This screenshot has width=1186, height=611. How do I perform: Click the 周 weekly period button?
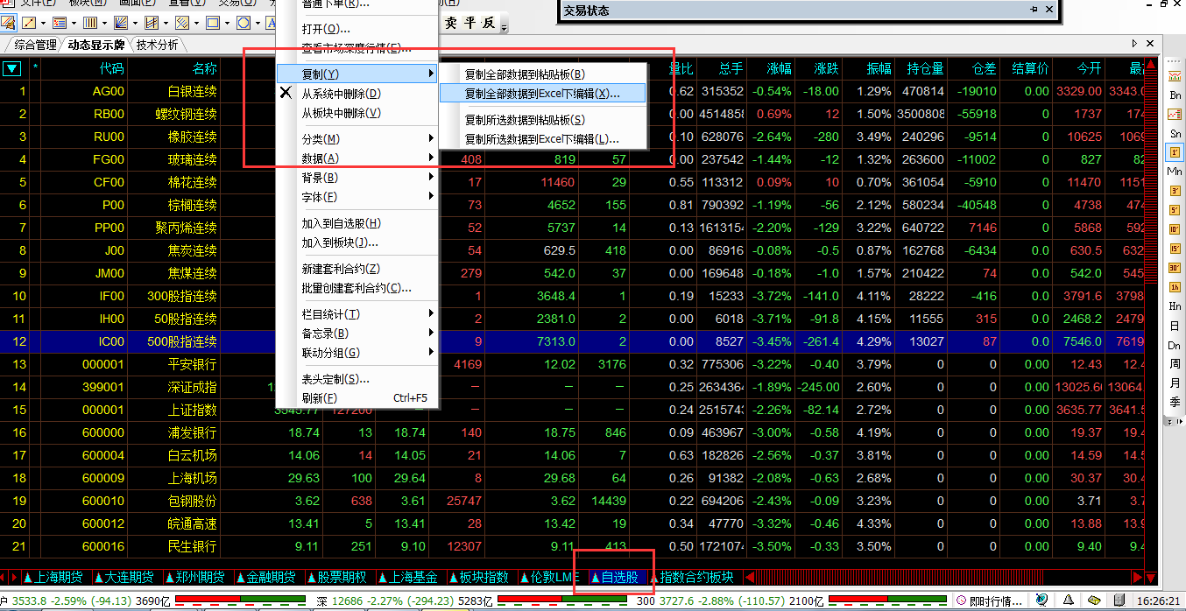1175,364
